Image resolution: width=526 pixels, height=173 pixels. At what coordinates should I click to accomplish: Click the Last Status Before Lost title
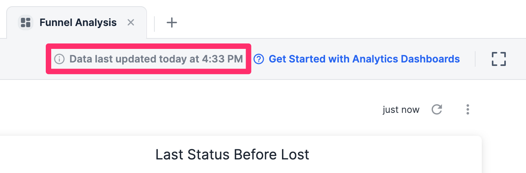click(232, 154)
